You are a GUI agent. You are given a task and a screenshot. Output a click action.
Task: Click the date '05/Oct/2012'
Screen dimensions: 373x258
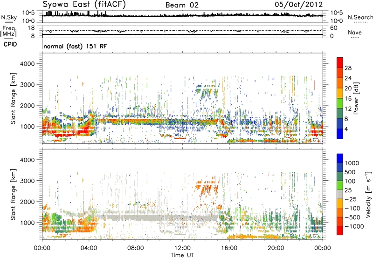(x=299, y=5)
